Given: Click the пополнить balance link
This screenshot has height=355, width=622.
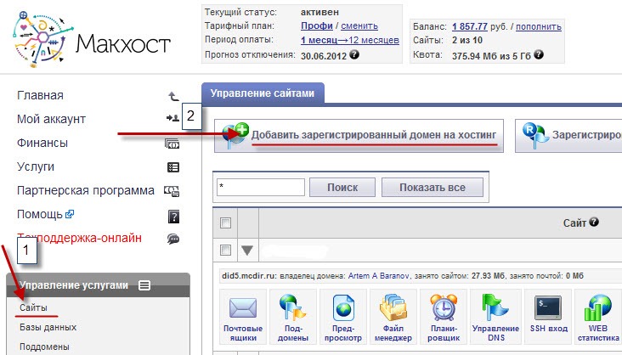Looking at the screenshot, I should [x=539, y=26].
